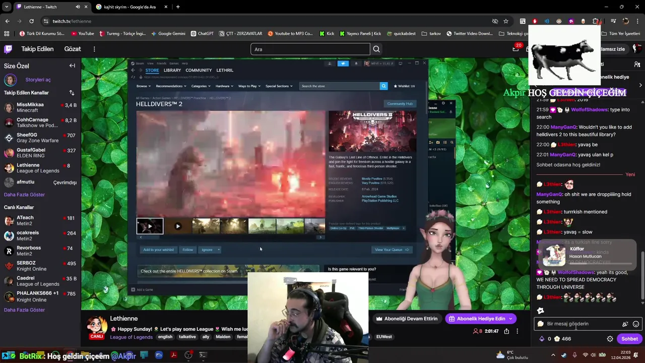This screenshot has height=363, width=645.
Task: Open the emote picker in chat
Action: point(636,324)
